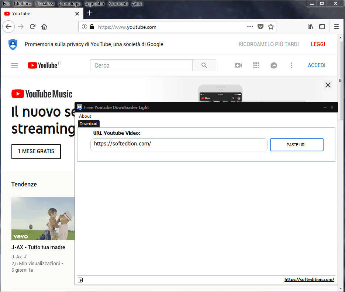Dismiss the YouTube Music promo banner
Image resolution: width=345 pixels, height=292 pixels.
328,85
